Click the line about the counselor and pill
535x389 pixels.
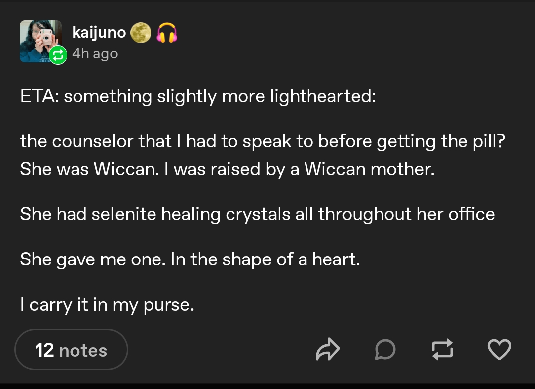coord(262,141)
